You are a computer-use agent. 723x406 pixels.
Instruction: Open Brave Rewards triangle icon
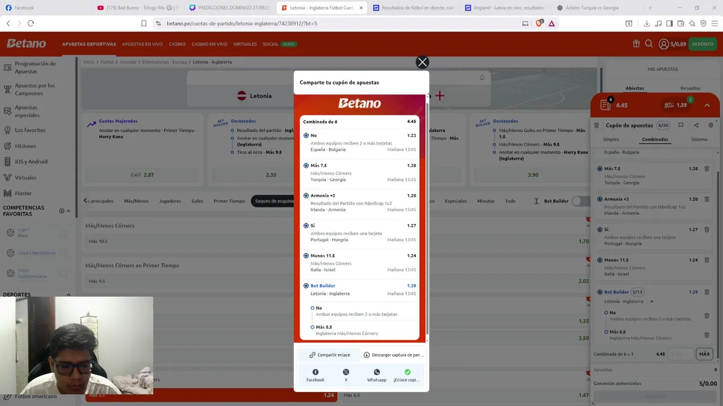coord(551,23)
